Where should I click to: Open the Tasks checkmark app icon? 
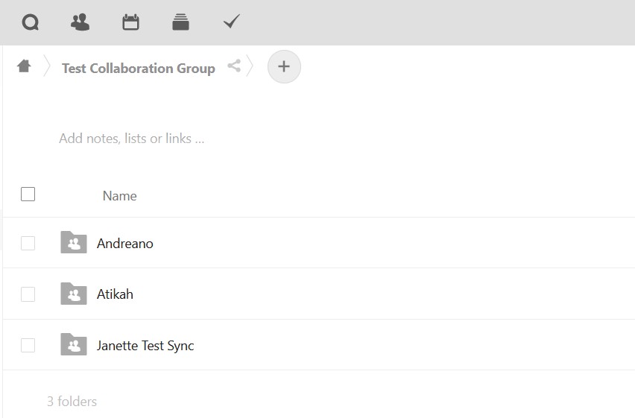[232, 22]
